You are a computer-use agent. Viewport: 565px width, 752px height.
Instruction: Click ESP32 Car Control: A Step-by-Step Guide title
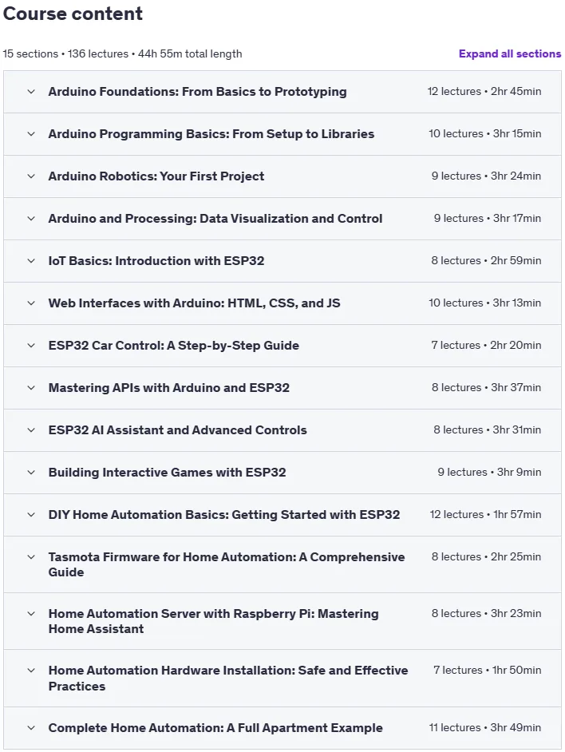click(174, 346)
